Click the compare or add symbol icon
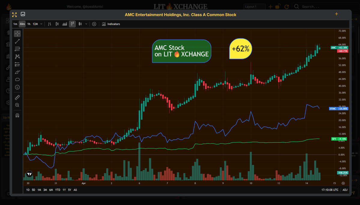Image resolution: width=360 pixels, height=205 pixels. pyautogui.click(x=94, y=24)
